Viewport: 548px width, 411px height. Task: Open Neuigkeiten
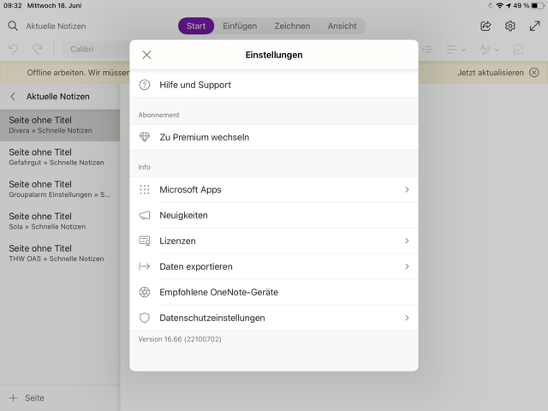[x=274, y=215]
